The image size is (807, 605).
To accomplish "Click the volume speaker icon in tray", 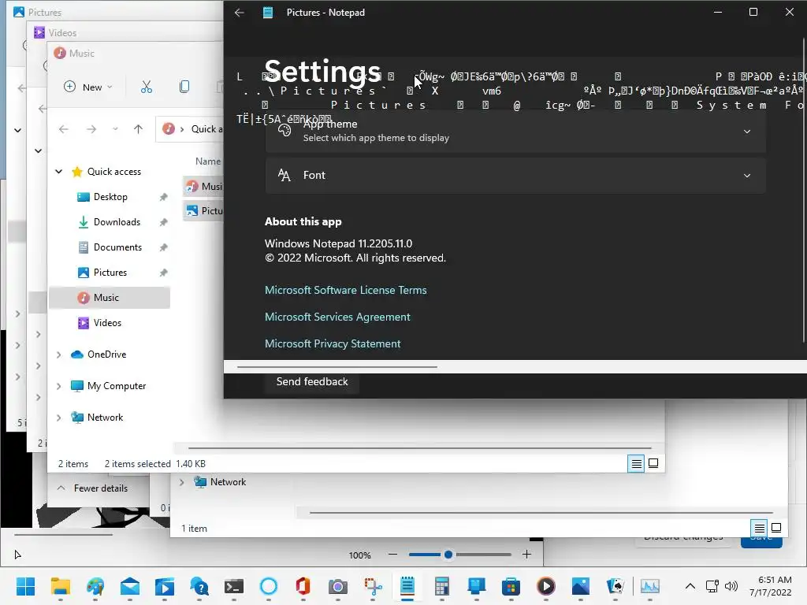I will click(731, 586).
